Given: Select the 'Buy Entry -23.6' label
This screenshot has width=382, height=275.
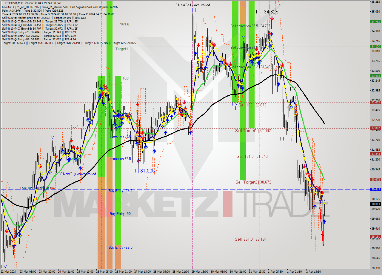Looking at the screenshot, I should pyautogui.click(x=120, y=190).
